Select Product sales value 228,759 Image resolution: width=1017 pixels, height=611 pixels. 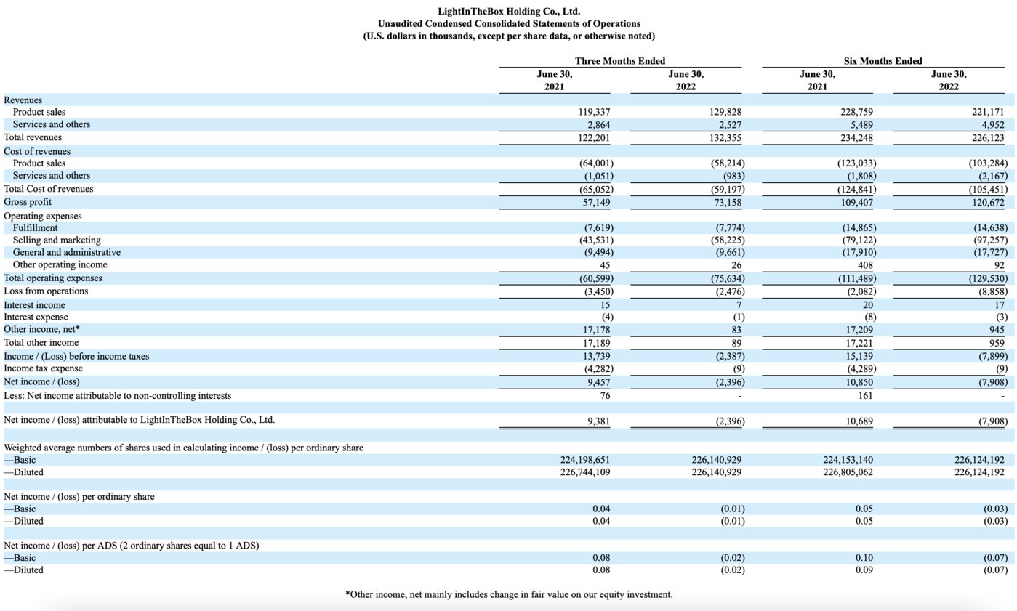[856, 113]
